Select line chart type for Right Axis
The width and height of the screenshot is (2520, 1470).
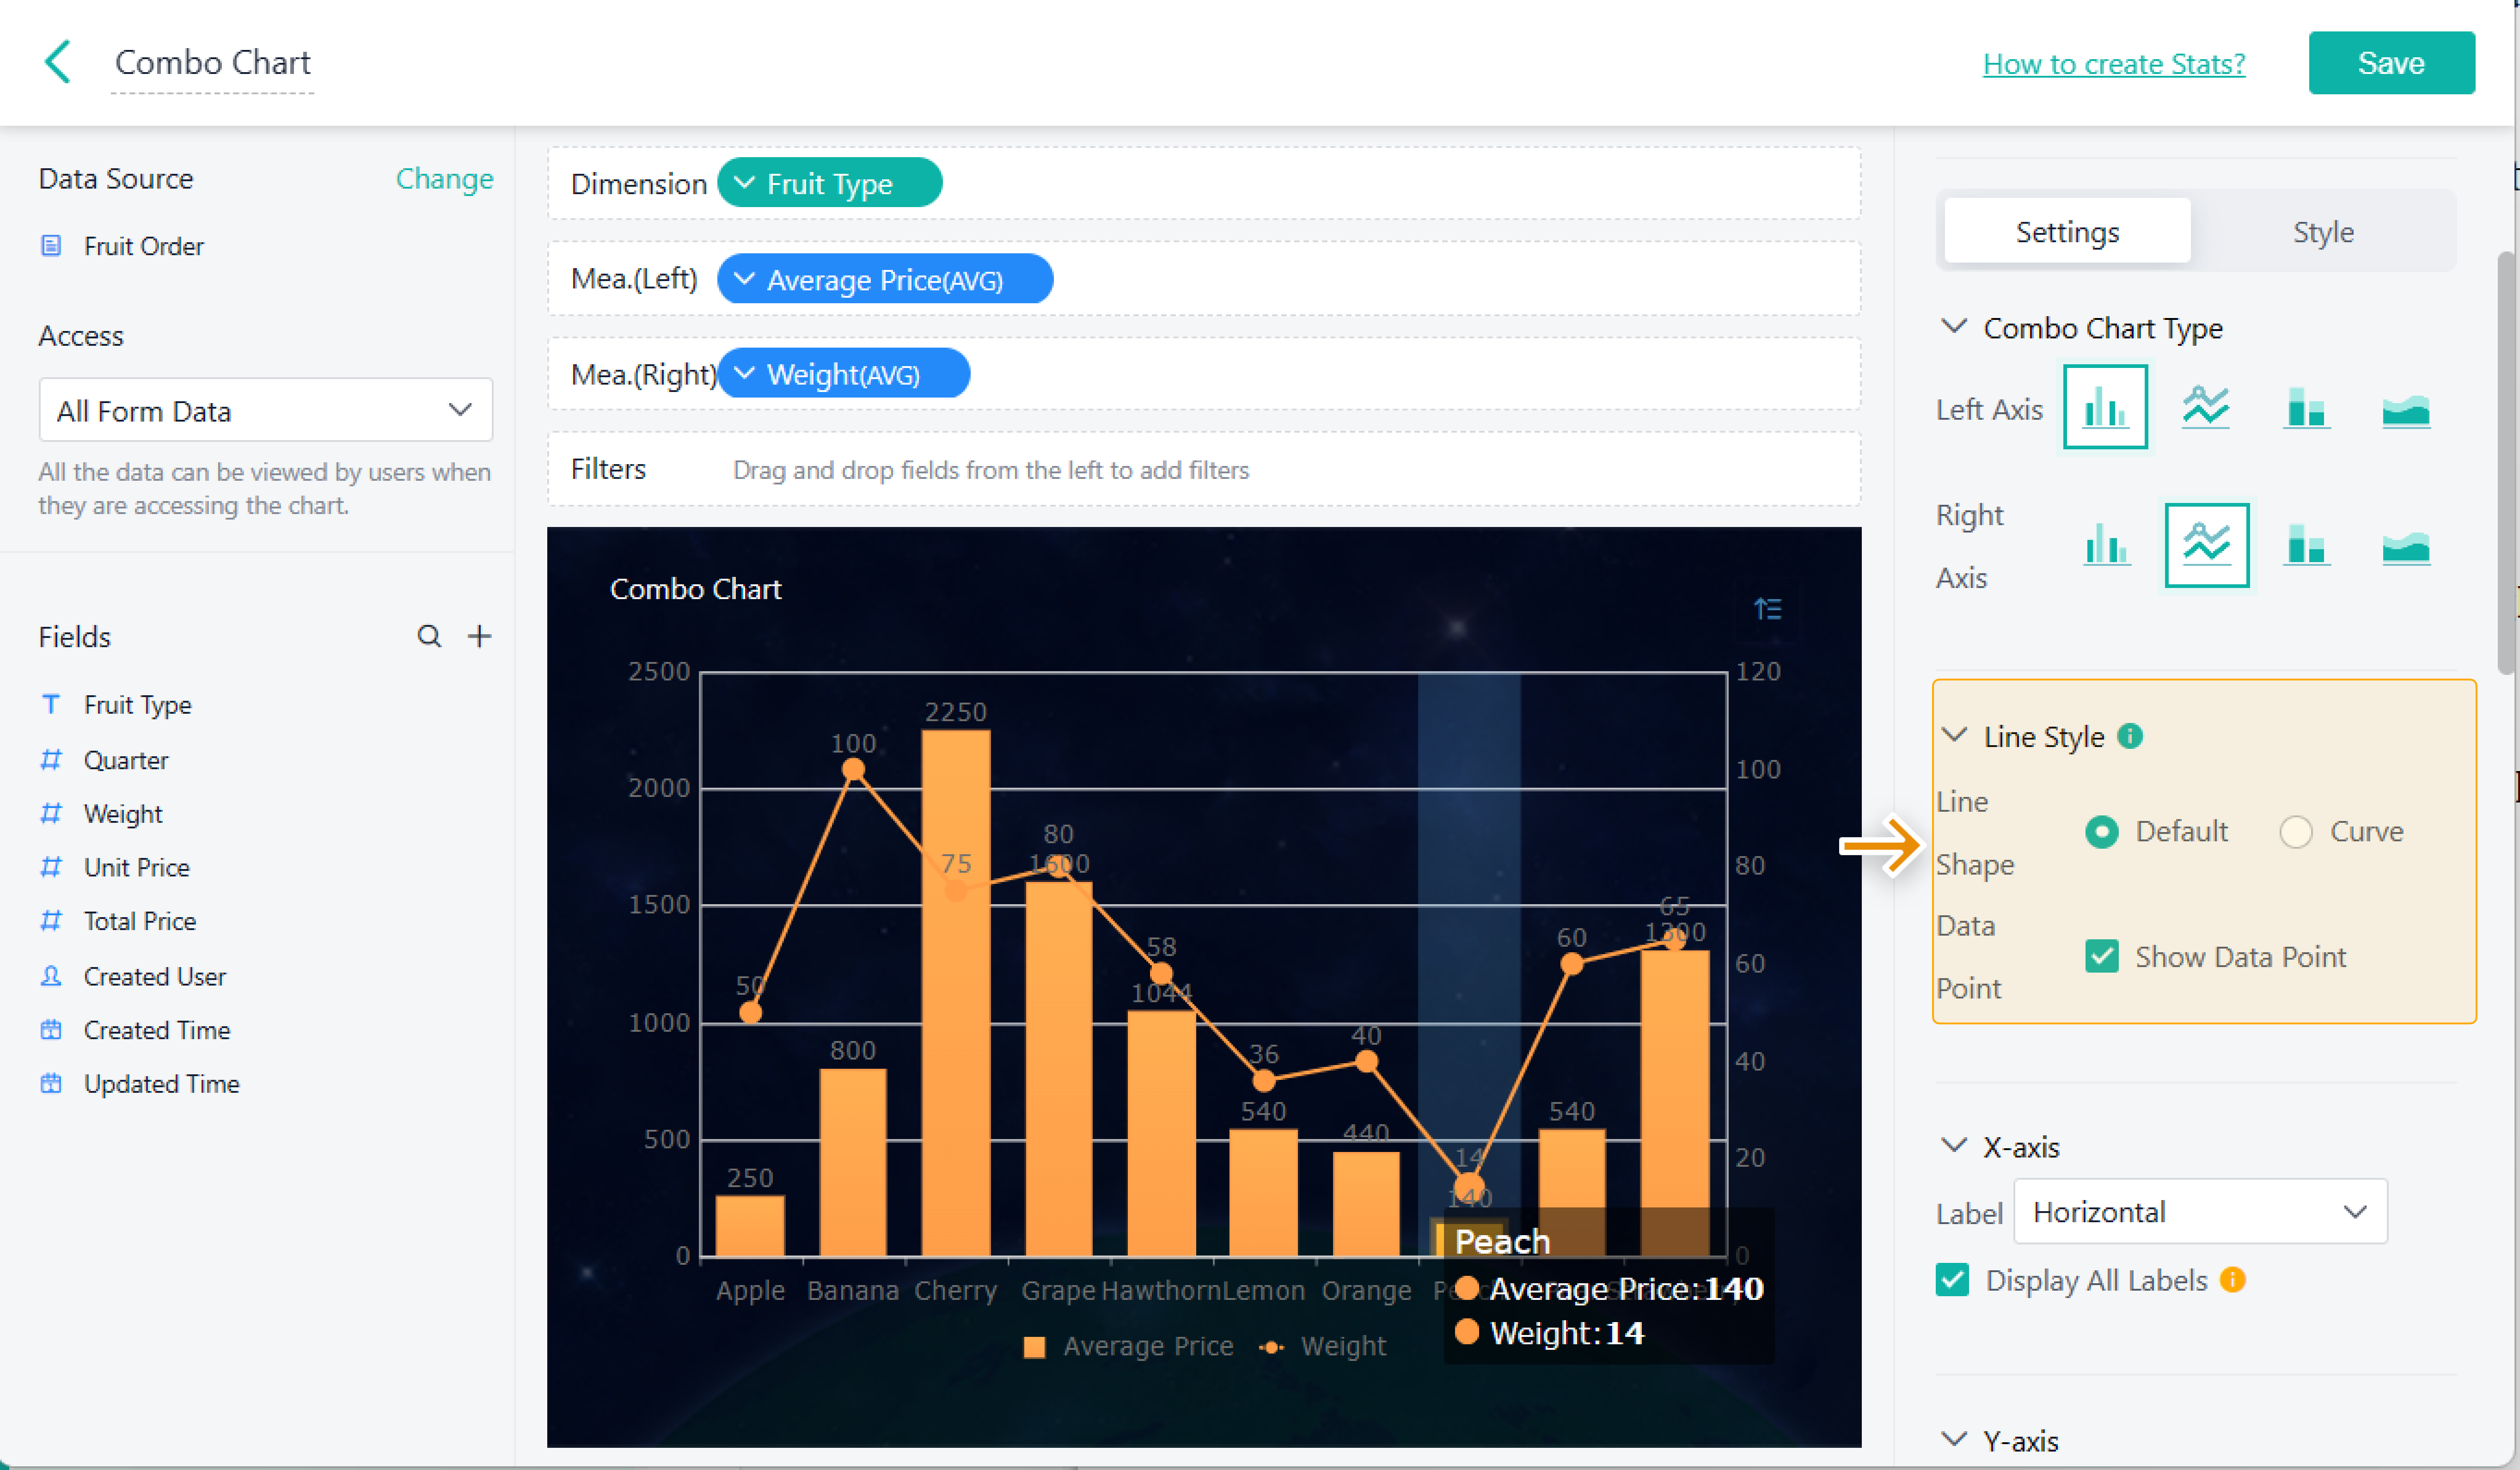(x=2206, y=546)
